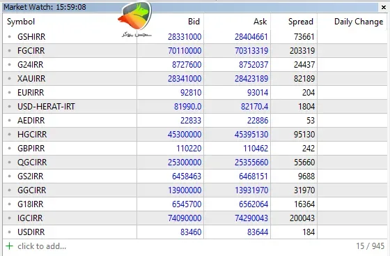Sort by the Daily Change column header
Screen dimensions: 390x256
pos(359,22)
